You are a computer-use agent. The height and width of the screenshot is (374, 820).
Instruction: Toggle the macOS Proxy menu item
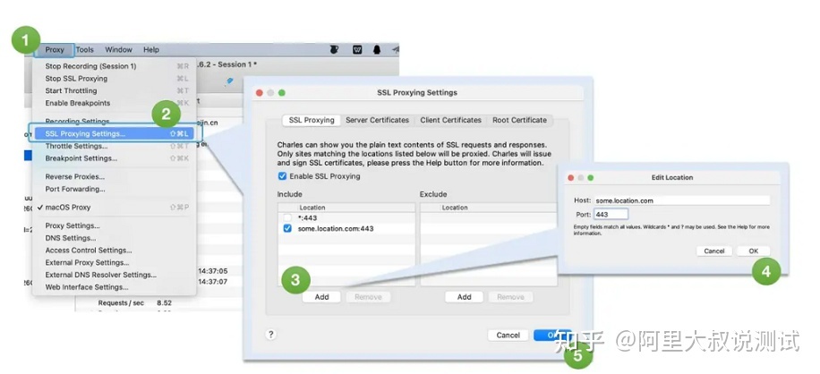coord(114,208)
